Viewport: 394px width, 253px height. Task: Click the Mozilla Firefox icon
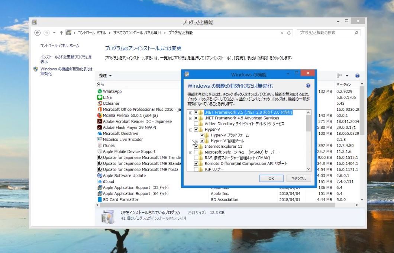click(x=100, y=116)
